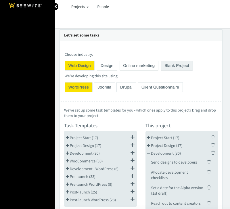Click the Allocate development checklists task
This screenshot has height=209, width=230.
[x=169, y=175]
